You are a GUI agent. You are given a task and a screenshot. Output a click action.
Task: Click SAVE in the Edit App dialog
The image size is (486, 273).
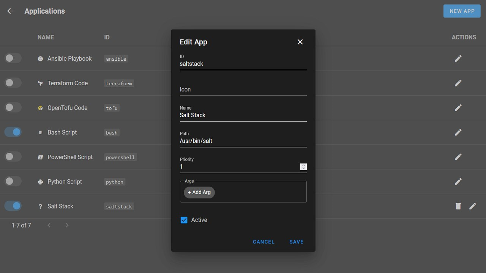296,242
